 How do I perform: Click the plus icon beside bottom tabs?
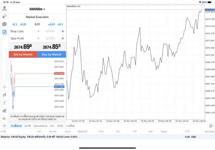click(4, 126)
